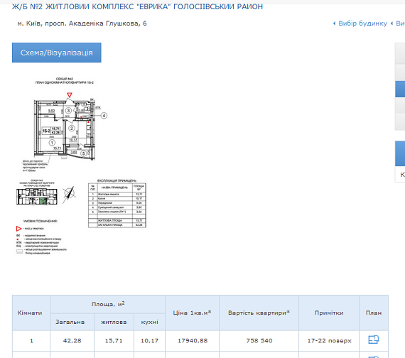Click the Вибір будинку link
The height and width of the screenshot is (358, 405).
362,23
